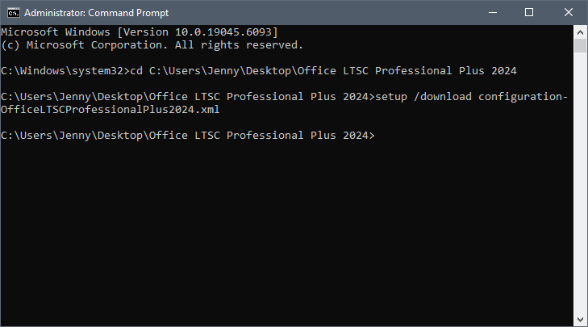The height and width of the screenshot is (327, 588).
Task: Click the "All rights reserved." text
Action: tap(239, 45)
